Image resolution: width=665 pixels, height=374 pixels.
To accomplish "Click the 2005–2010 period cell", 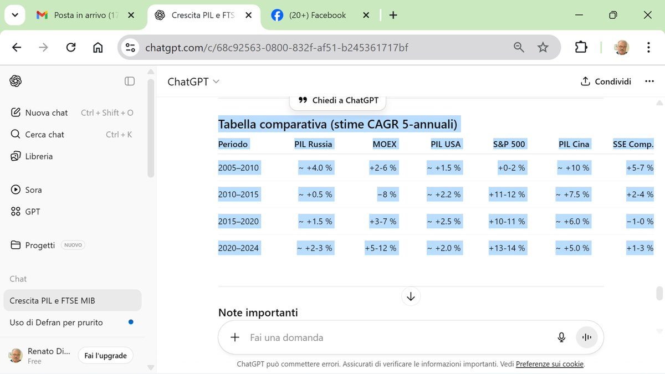I will [x=238, y=168].
